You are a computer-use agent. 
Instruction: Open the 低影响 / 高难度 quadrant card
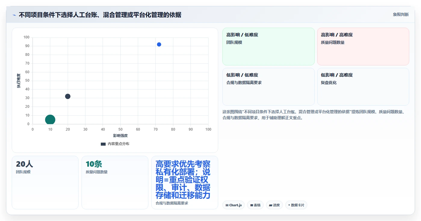(x=363, y=87)
